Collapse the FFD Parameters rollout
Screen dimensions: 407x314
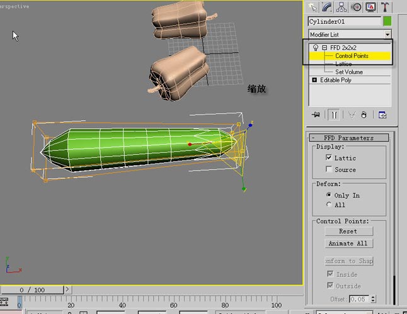349,138
